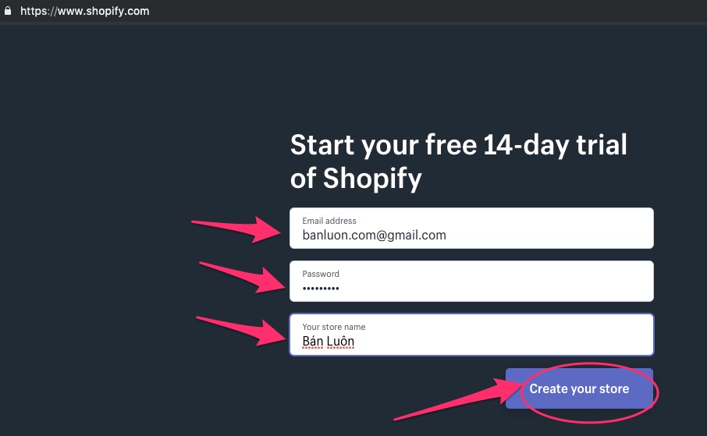Select the shopify.com URL text
Viewport: 707px width, 436px height.
click(x=84, y=12)
